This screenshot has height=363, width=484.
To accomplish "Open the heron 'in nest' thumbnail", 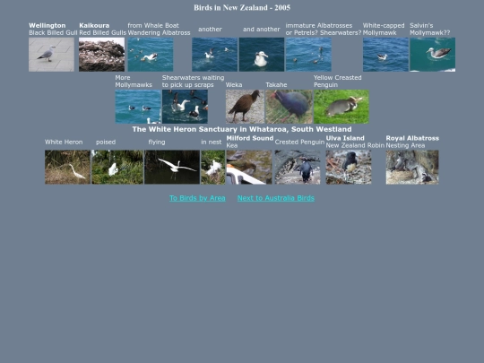I will click(x=213, y=168).
